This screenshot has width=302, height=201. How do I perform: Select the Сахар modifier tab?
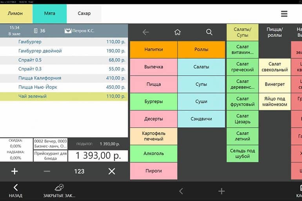pyautogui.click(x=84, y=14)
